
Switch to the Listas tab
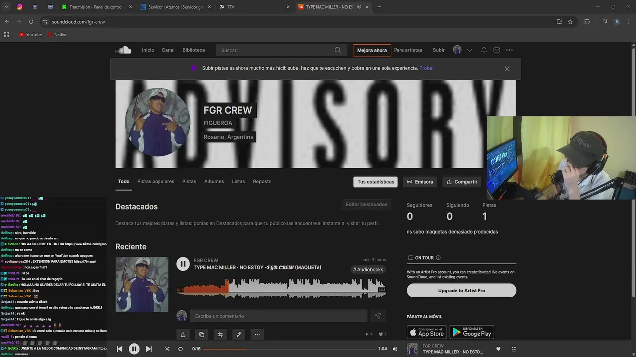tap(238, 182)
